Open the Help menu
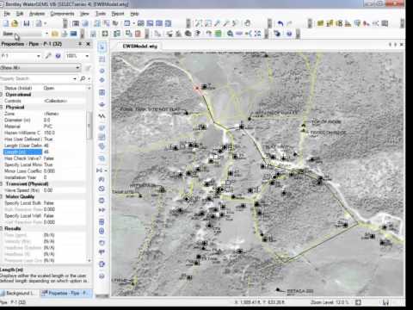The width and height of the screenshot is (413, 310). [x=134, y=14]
